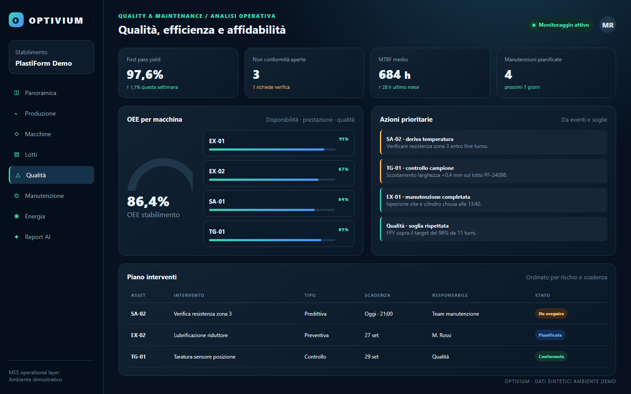Click the "Oggi · 21:00" deadline cell
The height and width of the screenshot is (394, 631).
[x=379, y=314]
